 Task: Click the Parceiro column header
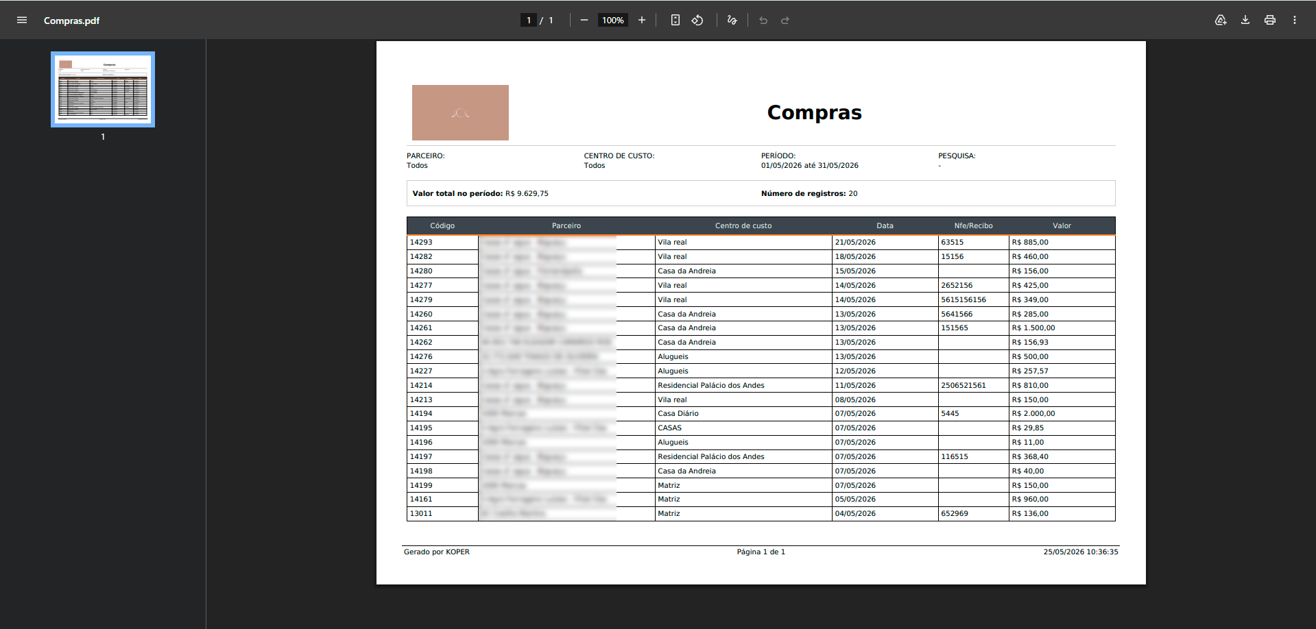566,226
